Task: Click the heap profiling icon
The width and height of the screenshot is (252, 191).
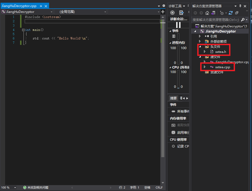Action: pos(173,132)
